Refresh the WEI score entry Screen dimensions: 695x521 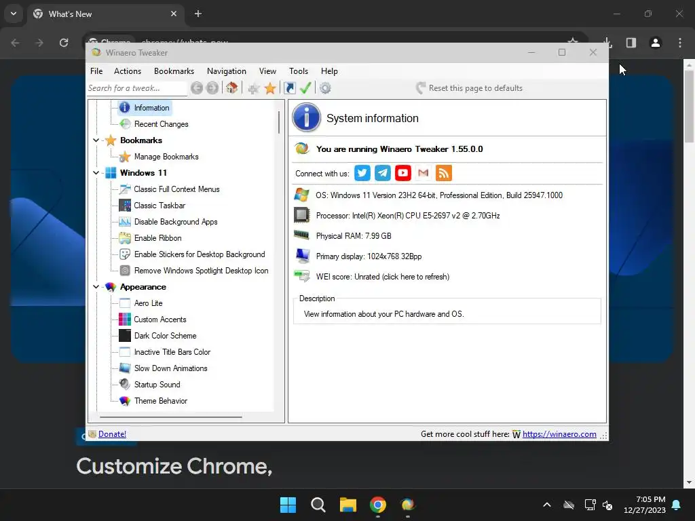pyautogui.click(x=383, y=277)
